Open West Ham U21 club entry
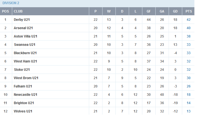This screenshot has height=118, width=198. click(x=25, y=61)
